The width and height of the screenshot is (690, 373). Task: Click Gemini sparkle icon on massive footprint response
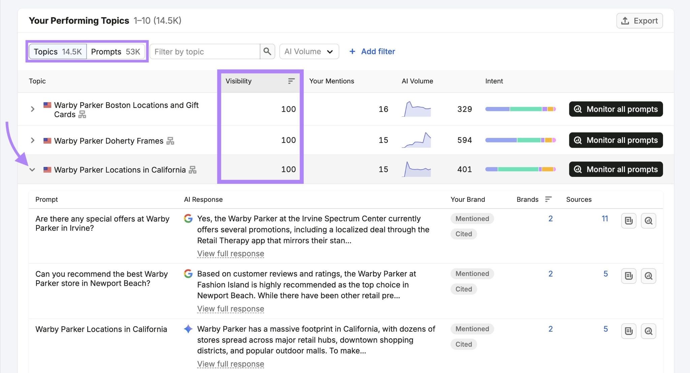[188, 329]
